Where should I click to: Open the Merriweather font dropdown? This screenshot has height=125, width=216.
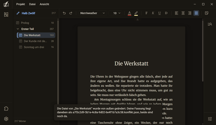coord(92,13)
